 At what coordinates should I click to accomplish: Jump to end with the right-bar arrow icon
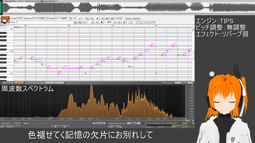(x=102, y=19)
